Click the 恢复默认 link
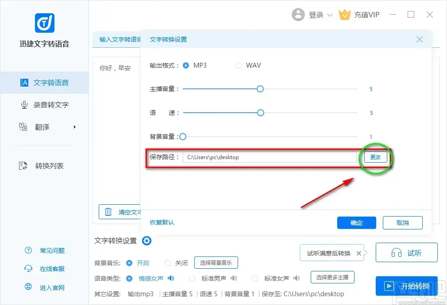Screen dimensions: 447x305 162,222
